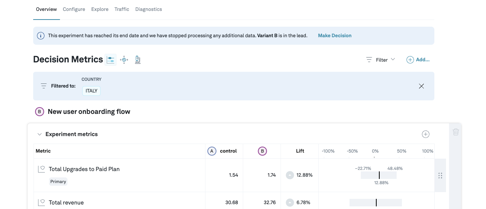Open the Diagnostics tab
Screen dimensions: 486x209
tap(149, 9)
